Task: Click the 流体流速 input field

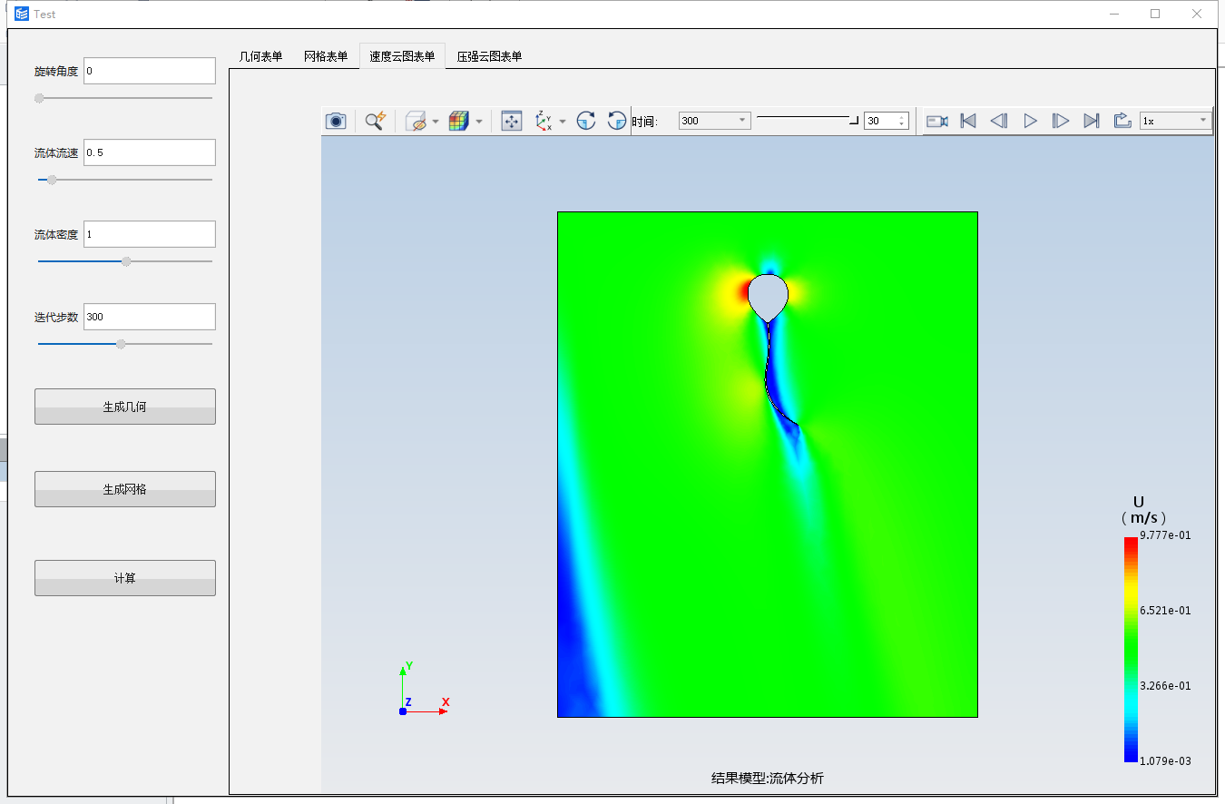Action: click(x=150, y=152)
